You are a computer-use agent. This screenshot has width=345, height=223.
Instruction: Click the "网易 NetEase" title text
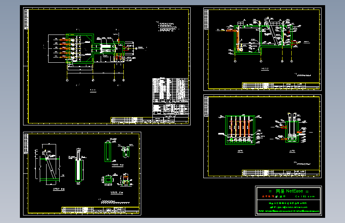click(289, 191)
